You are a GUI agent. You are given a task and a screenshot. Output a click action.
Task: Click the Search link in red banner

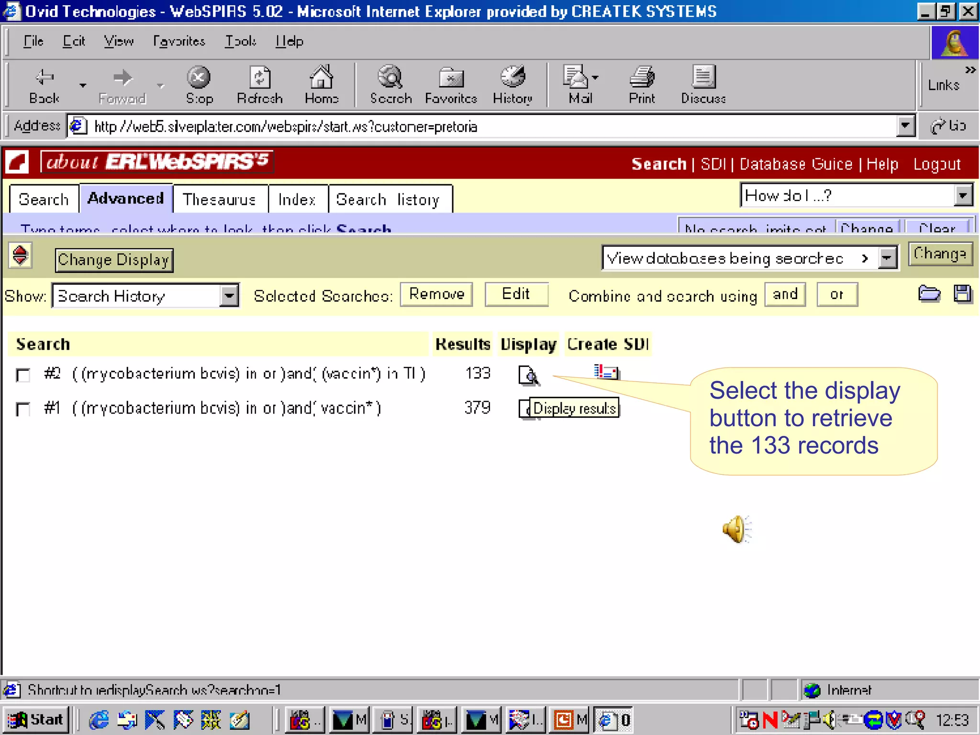(658, 164)
